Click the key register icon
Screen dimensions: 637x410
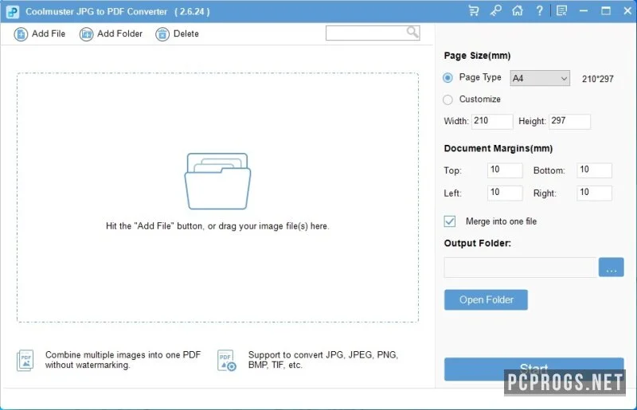495,11
